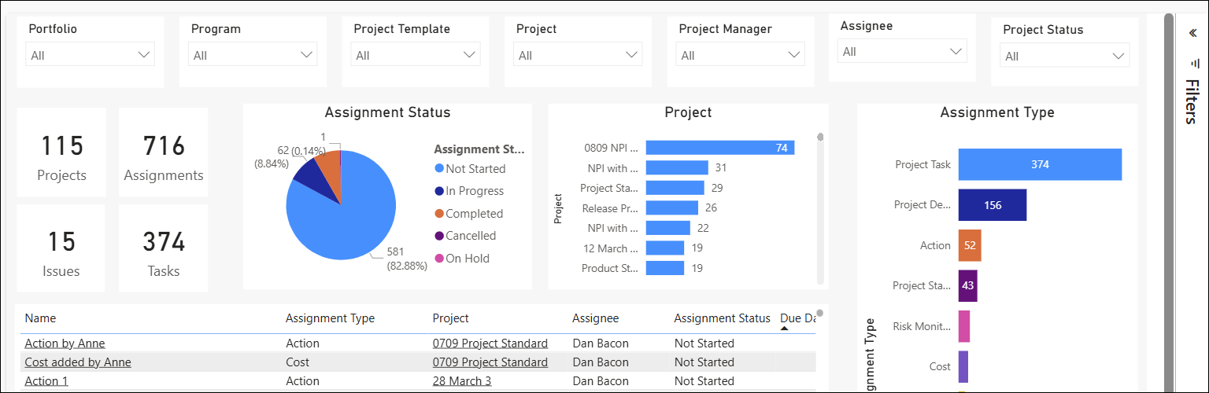Click the Project Task bar showing 374
Viewport: 1209px width, 393px height.
pos(1040,164)
